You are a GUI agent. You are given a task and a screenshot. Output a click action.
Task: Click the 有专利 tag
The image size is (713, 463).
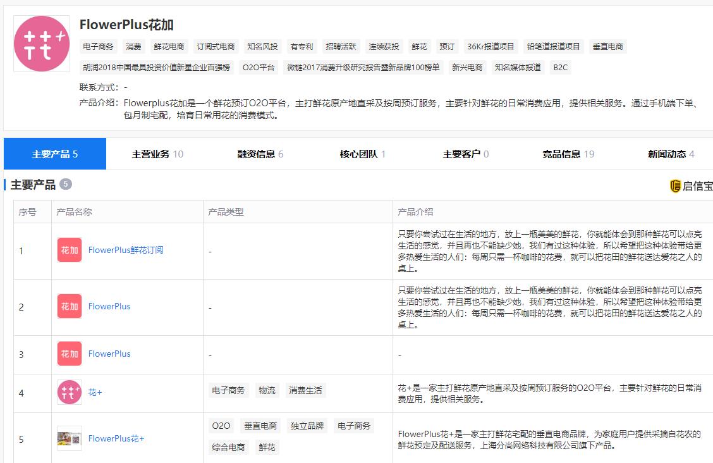click(302, 46)
